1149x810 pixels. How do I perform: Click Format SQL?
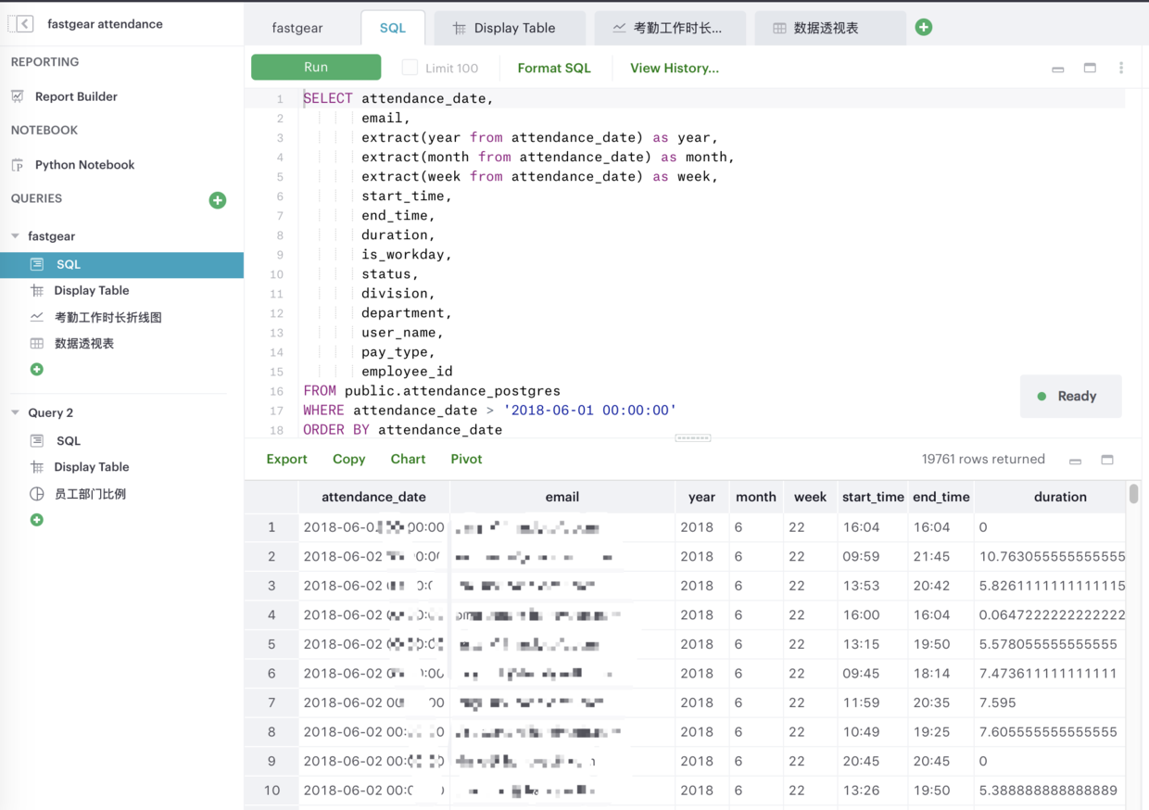pyautogui.click(x=554, y=68)
